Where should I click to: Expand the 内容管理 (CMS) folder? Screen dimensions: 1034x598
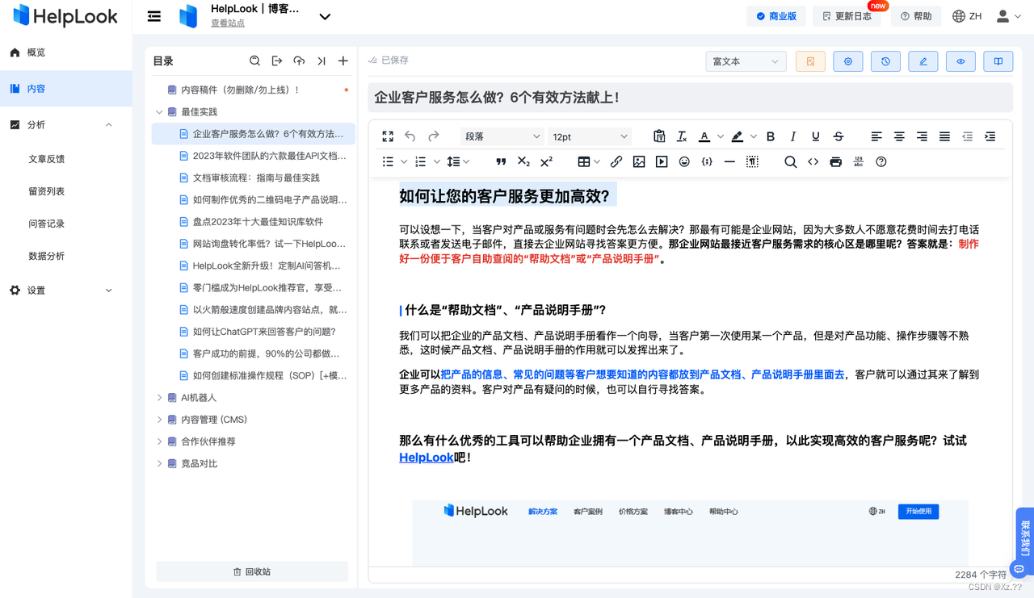[x=160, y=420]
